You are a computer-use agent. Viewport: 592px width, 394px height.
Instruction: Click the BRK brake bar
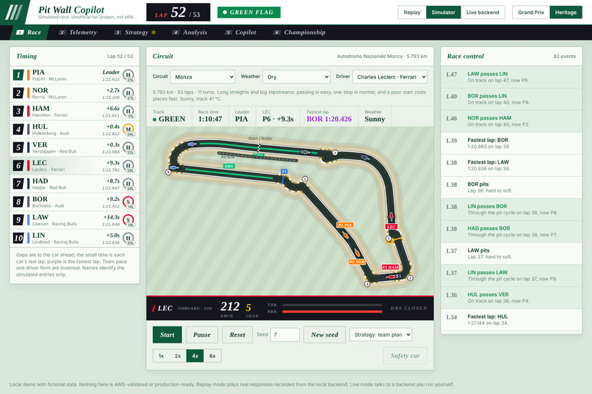(332, 311)
